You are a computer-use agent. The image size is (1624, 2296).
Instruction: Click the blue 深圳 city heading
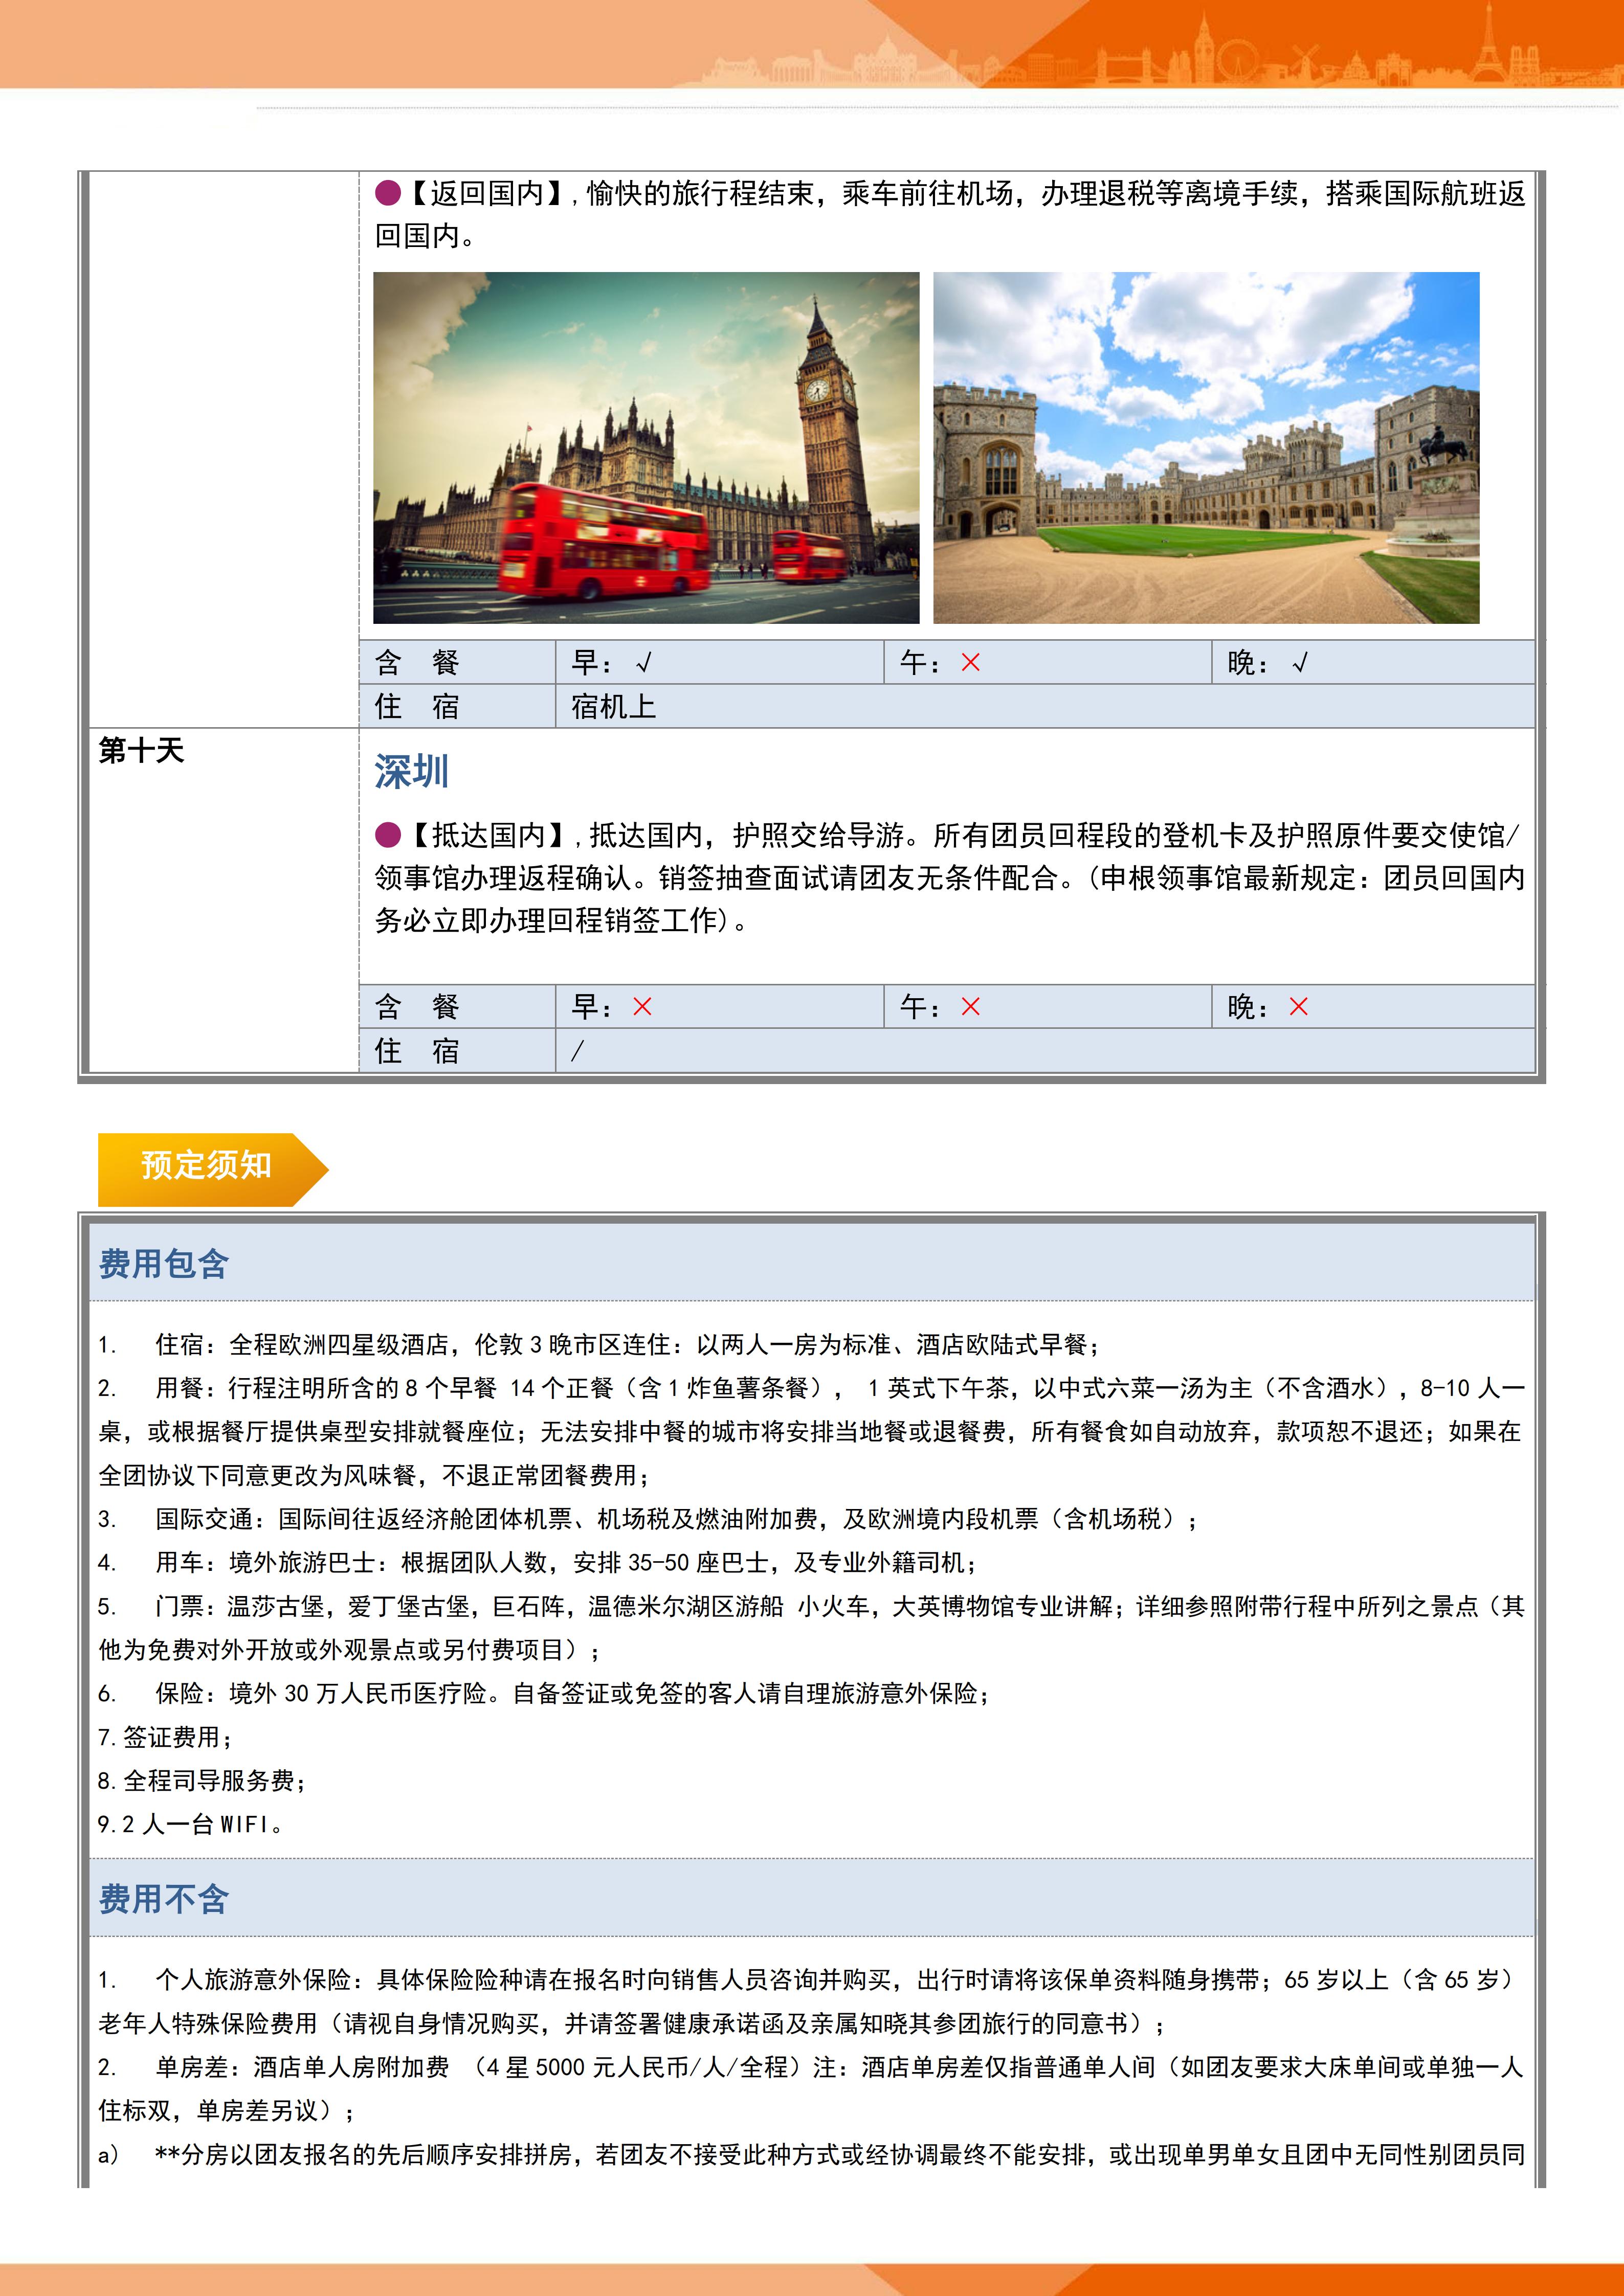point(411,772)
